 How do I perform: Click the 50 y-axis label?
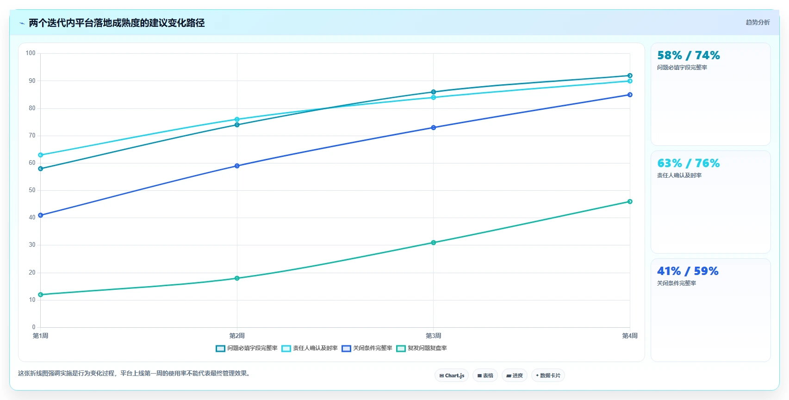pyautogui.click(x=32, y=190)
